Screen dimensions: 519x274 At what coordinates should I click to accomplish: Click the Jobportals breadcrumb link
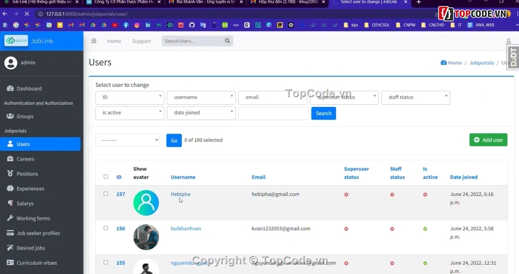click(x=482, y=63)
